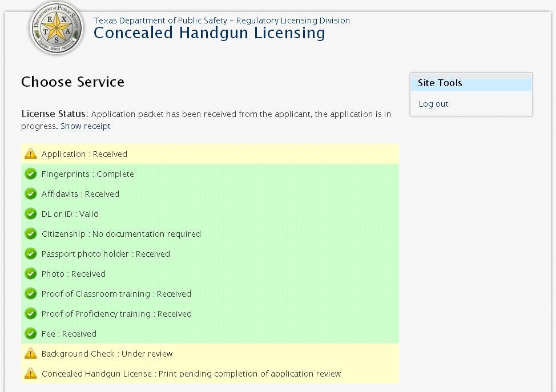Click the green check beside Photo Received
556x392 pixels.
(x=31, y=274)
